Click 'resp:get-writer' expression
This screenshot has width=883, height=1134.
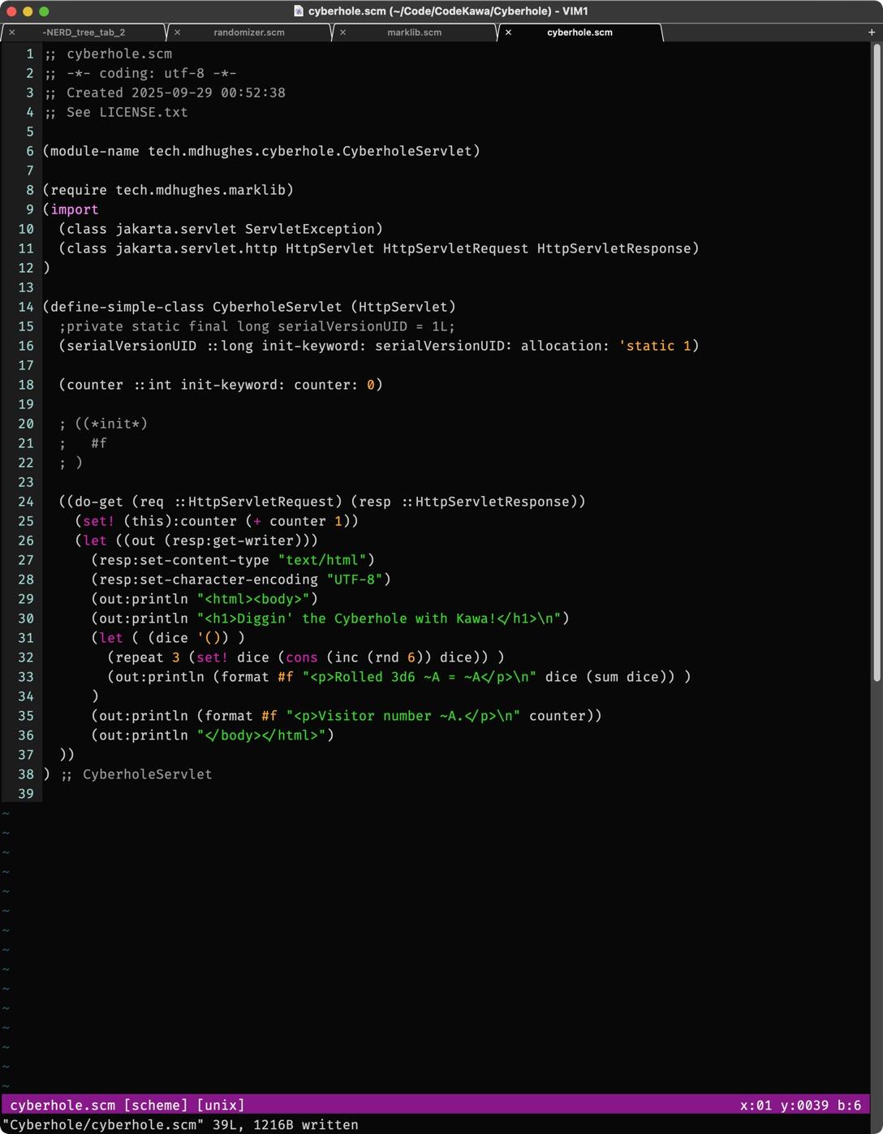point(237,541)
